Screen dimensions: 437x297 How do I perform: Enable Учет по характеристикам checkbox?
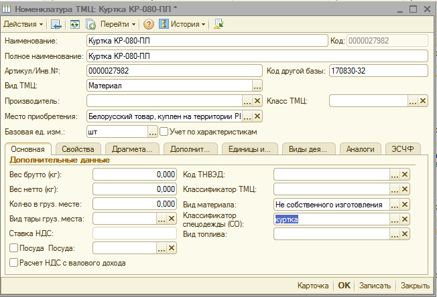coord(164,132)
